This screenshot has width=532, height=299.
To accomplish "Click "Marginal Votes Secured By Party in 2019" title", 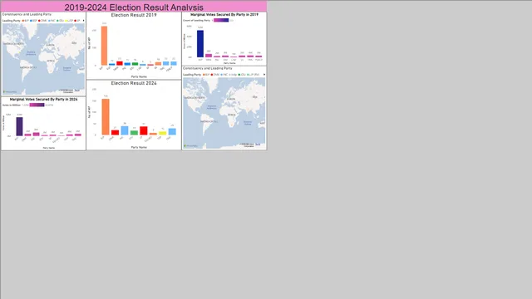I will [224, 15].
